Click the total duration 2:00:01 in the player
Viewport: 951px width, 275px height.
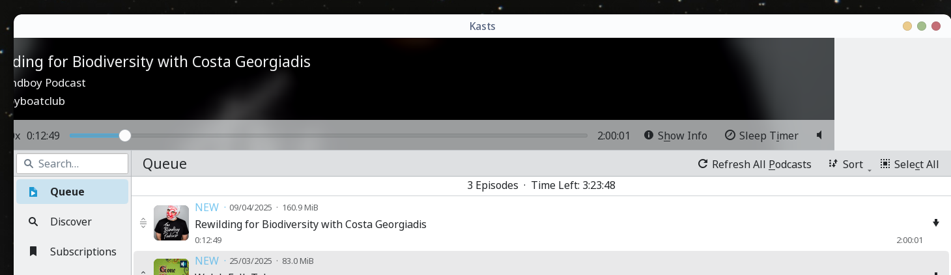point(614,136)
